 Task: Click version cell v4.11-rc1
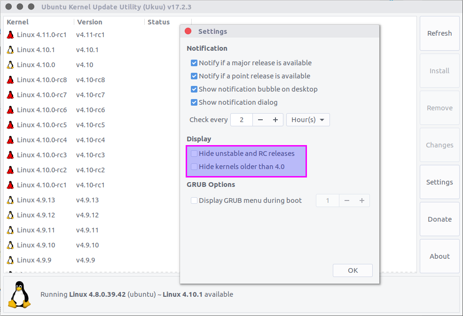pos(90,35)
